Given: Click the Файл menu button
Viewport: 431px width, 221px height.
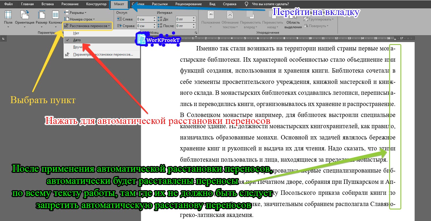Looking at the screenshot, I should 8,4.
